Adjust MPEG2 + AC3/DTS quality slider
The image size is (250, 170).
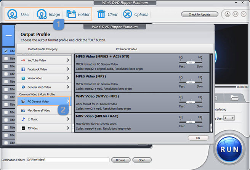point(191,63)
